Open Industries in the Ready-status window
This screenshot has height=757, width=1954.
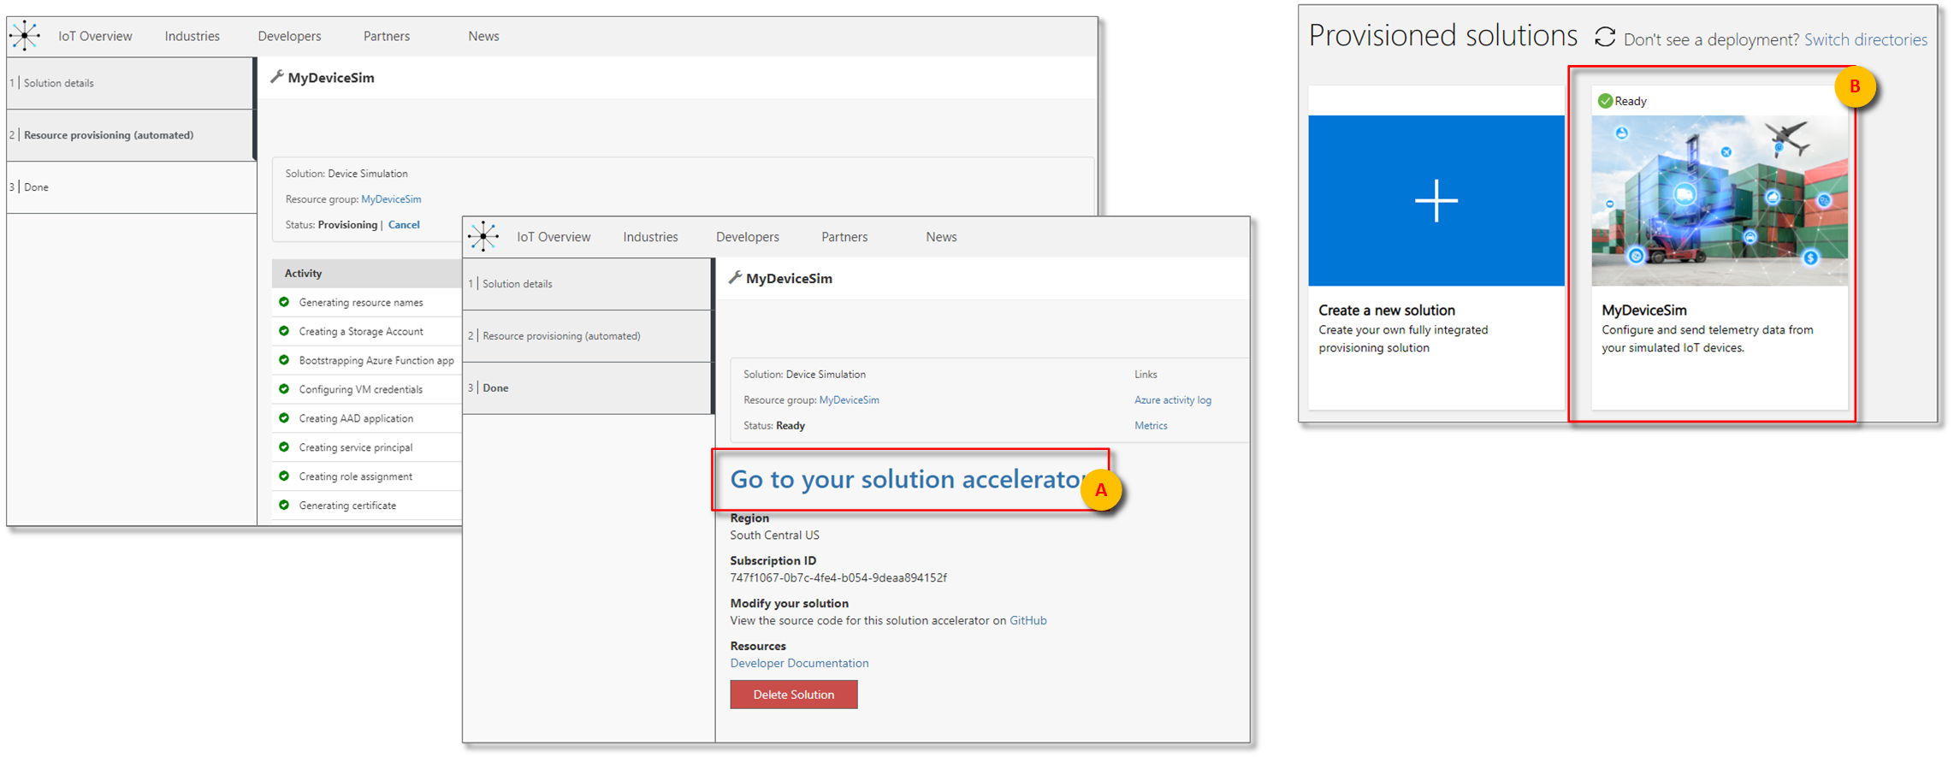650,237
